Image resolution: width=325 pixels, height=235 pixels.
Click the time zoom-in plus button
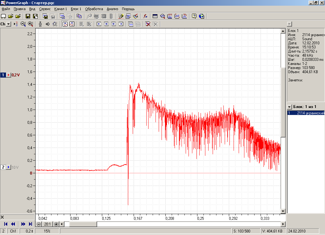point(56,224)
